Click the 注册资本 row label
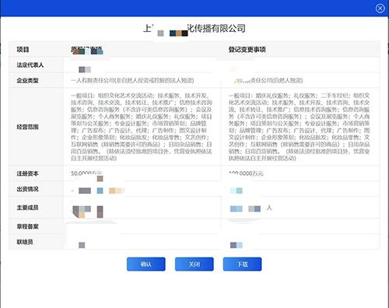The image size is (389, 308). [x=28, y=173]
